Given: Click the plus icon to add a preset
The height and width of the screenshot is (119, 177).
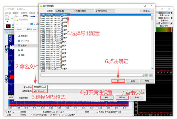Looking at the screenshot, I should (146, 75).
